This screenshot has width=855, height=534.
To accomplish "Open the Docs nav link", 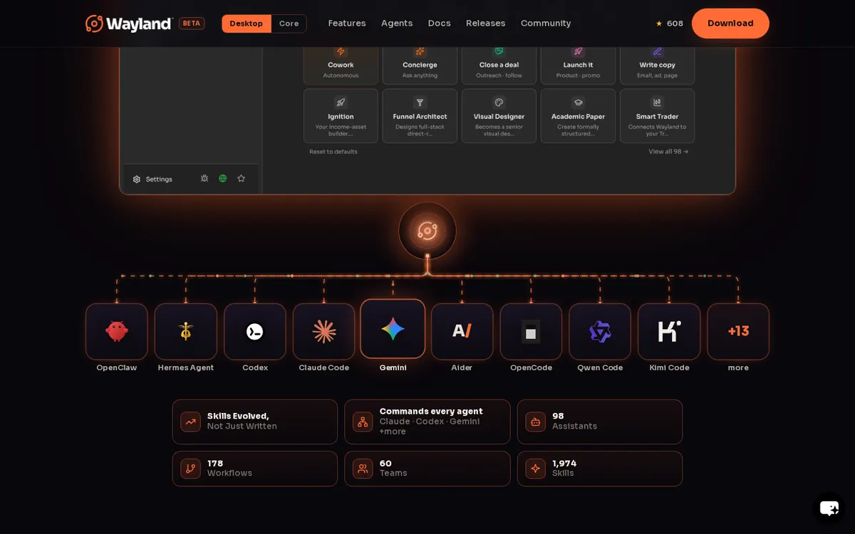I will click(440, 23).
